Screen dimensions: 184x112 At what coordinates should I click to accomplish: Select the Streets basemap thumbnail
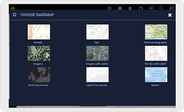tap(39, 32)
